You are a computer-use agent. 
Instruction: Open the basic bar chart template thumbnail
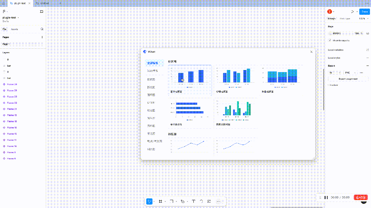(x=190, y=80)
